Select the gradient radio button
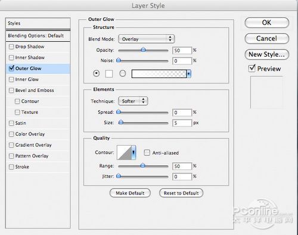The width and height of the screenshot is (298, 235). coord(123,73)
